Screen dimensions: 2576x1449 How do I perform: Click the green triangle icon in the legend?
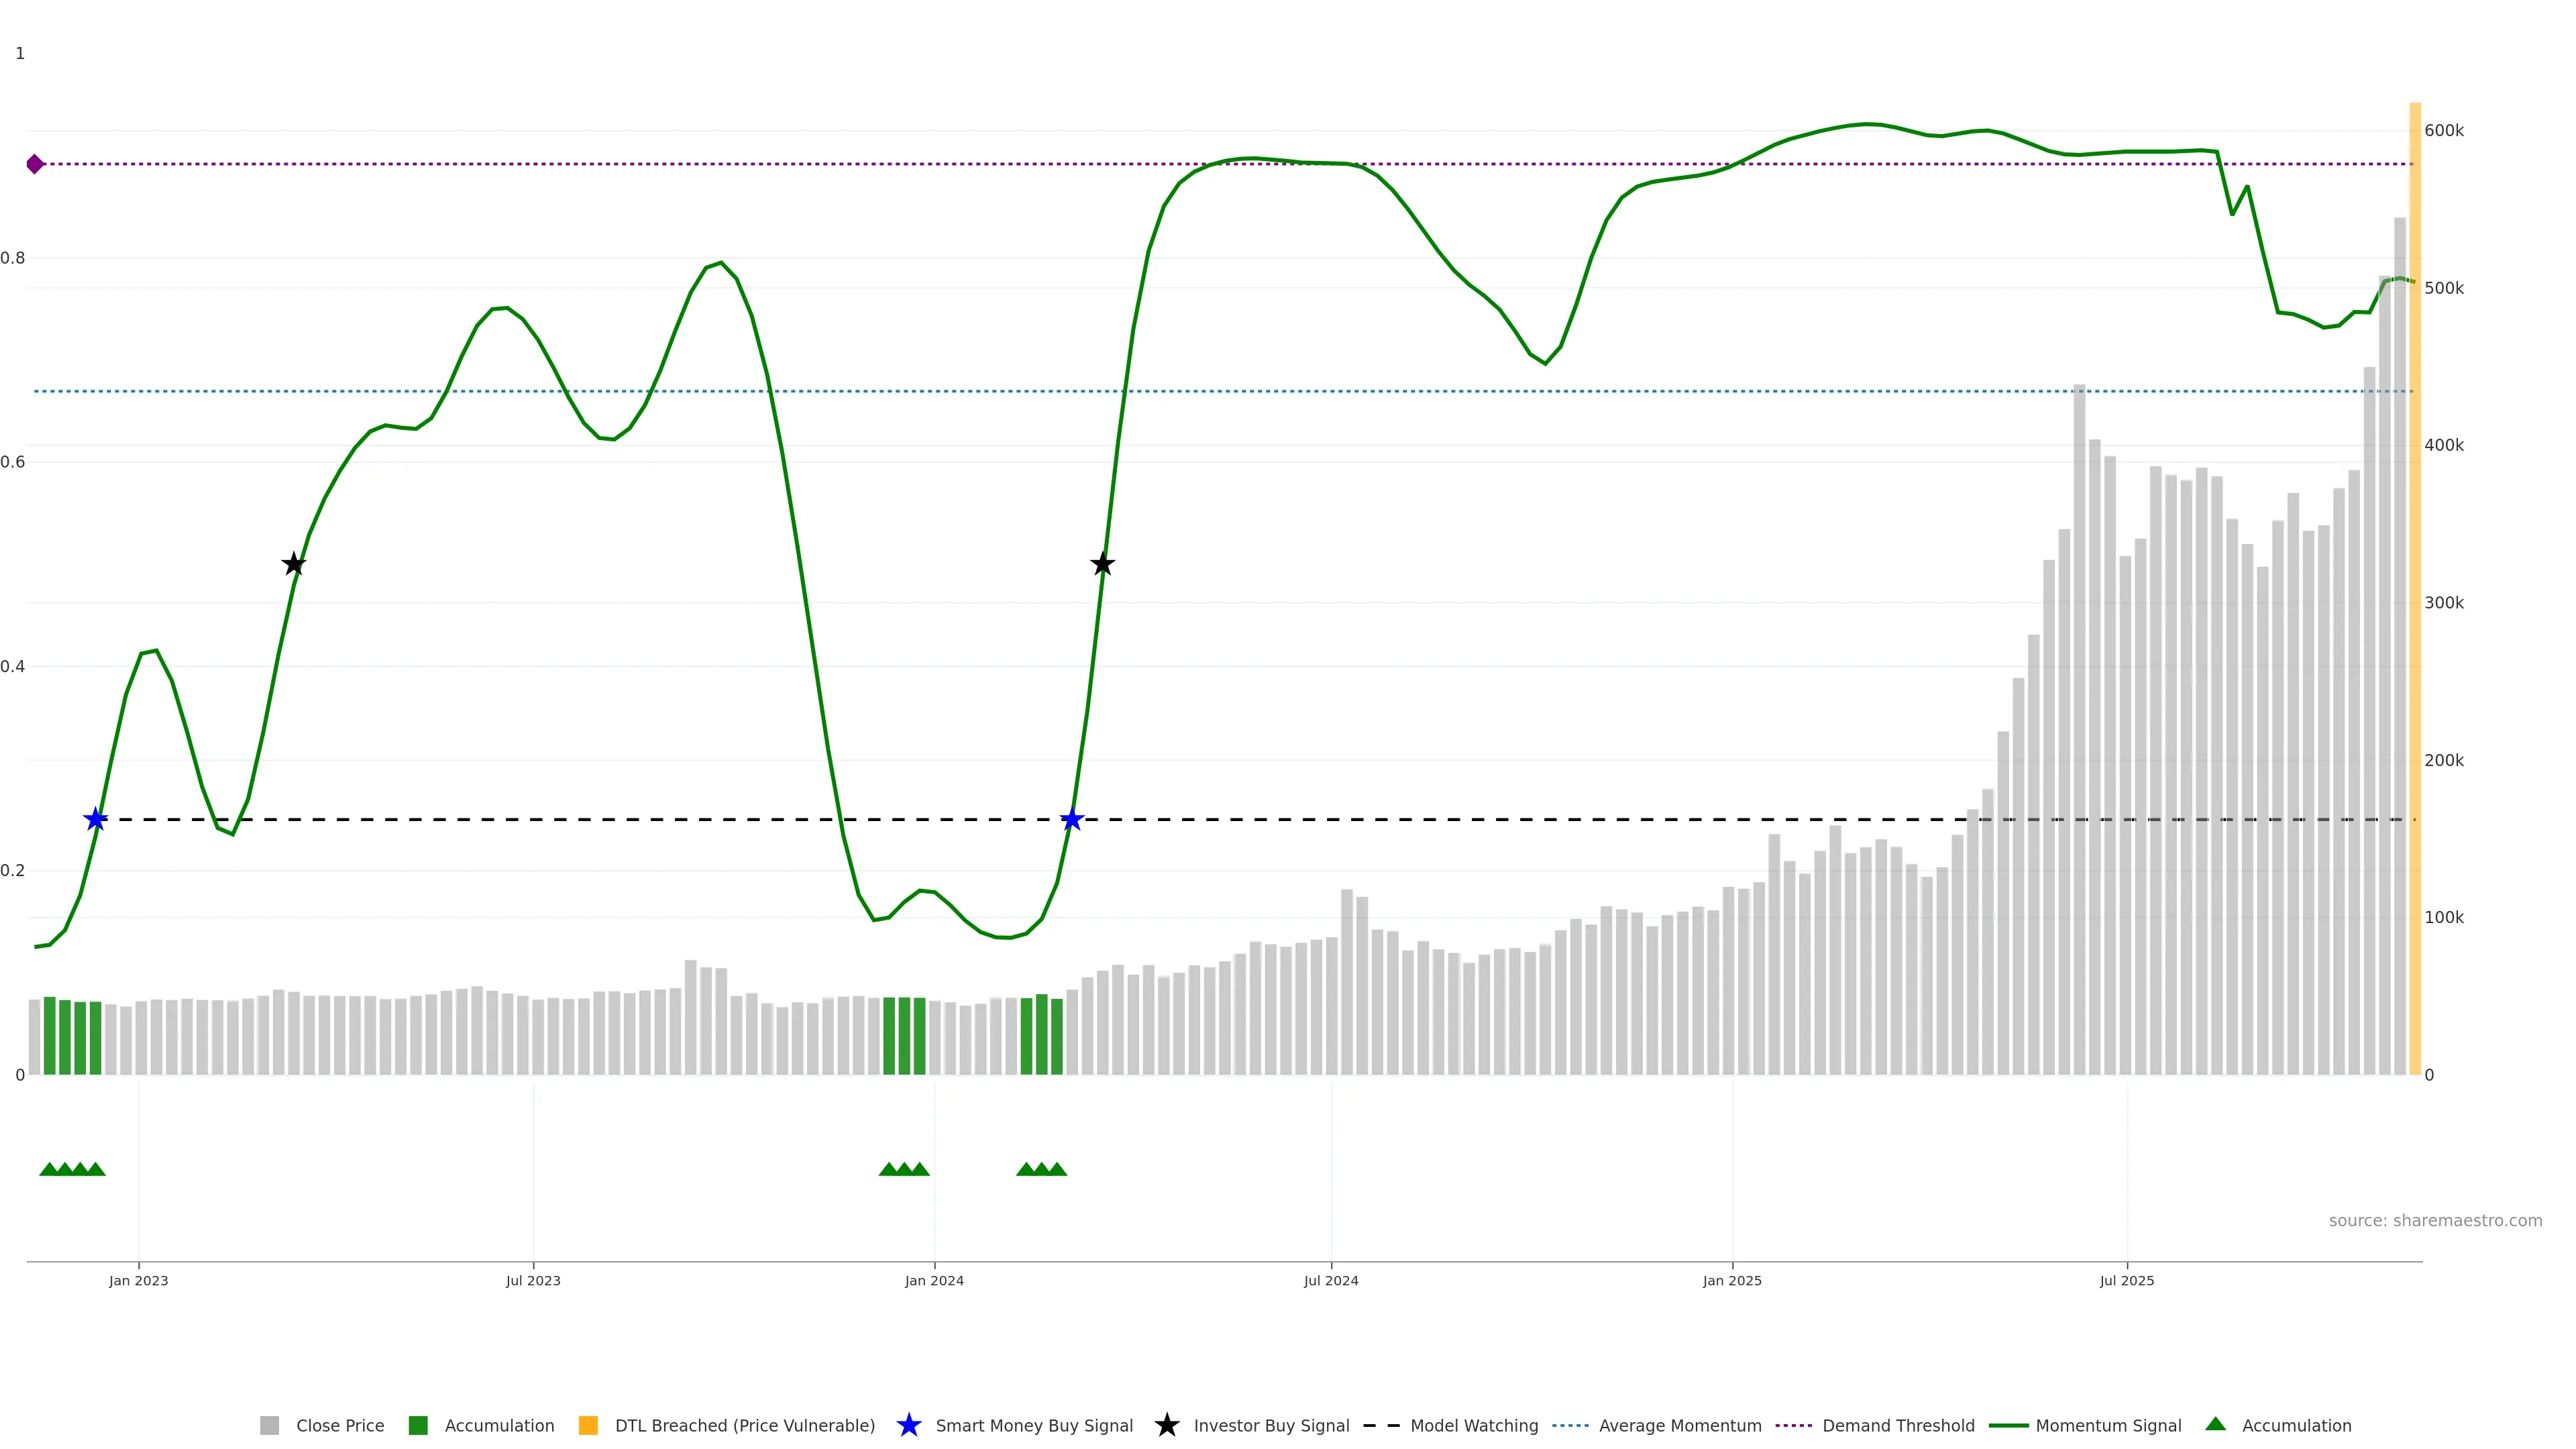pos(2215,1424)
